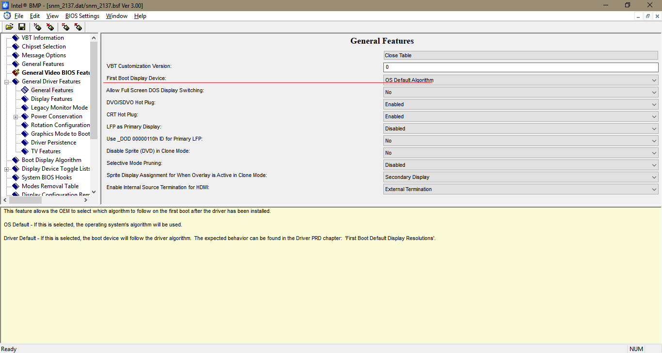Select the Graphics Mode to Boot tree item
This screenshot has width=662, height=353.
point(60,134)
